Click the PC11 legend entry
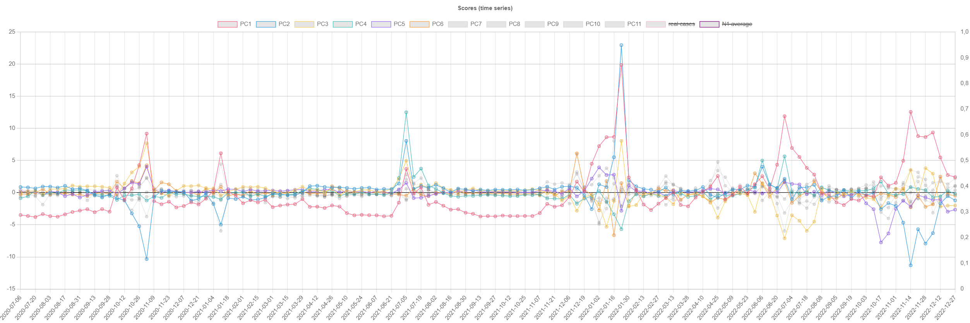The image size is (970, 323). tap(634, 24)
